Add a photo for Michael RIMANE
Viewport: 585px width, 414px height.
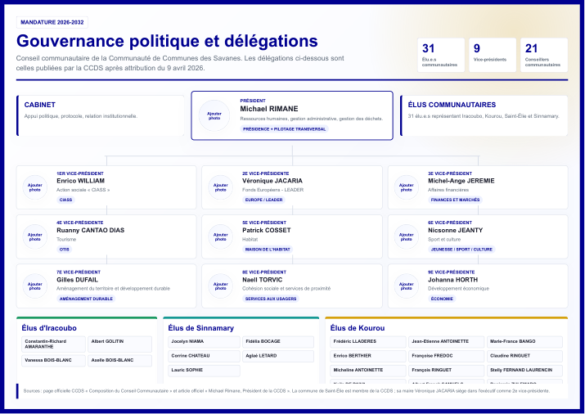(x=214, y=115)
